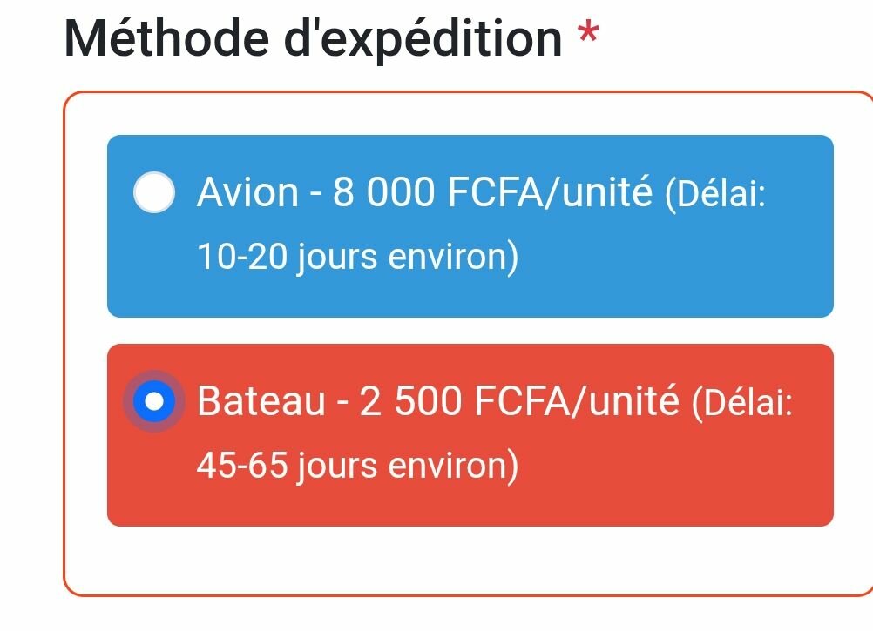Click "(Délai:" text in the Avion option
873x631 pixels.
pos(714,194)
